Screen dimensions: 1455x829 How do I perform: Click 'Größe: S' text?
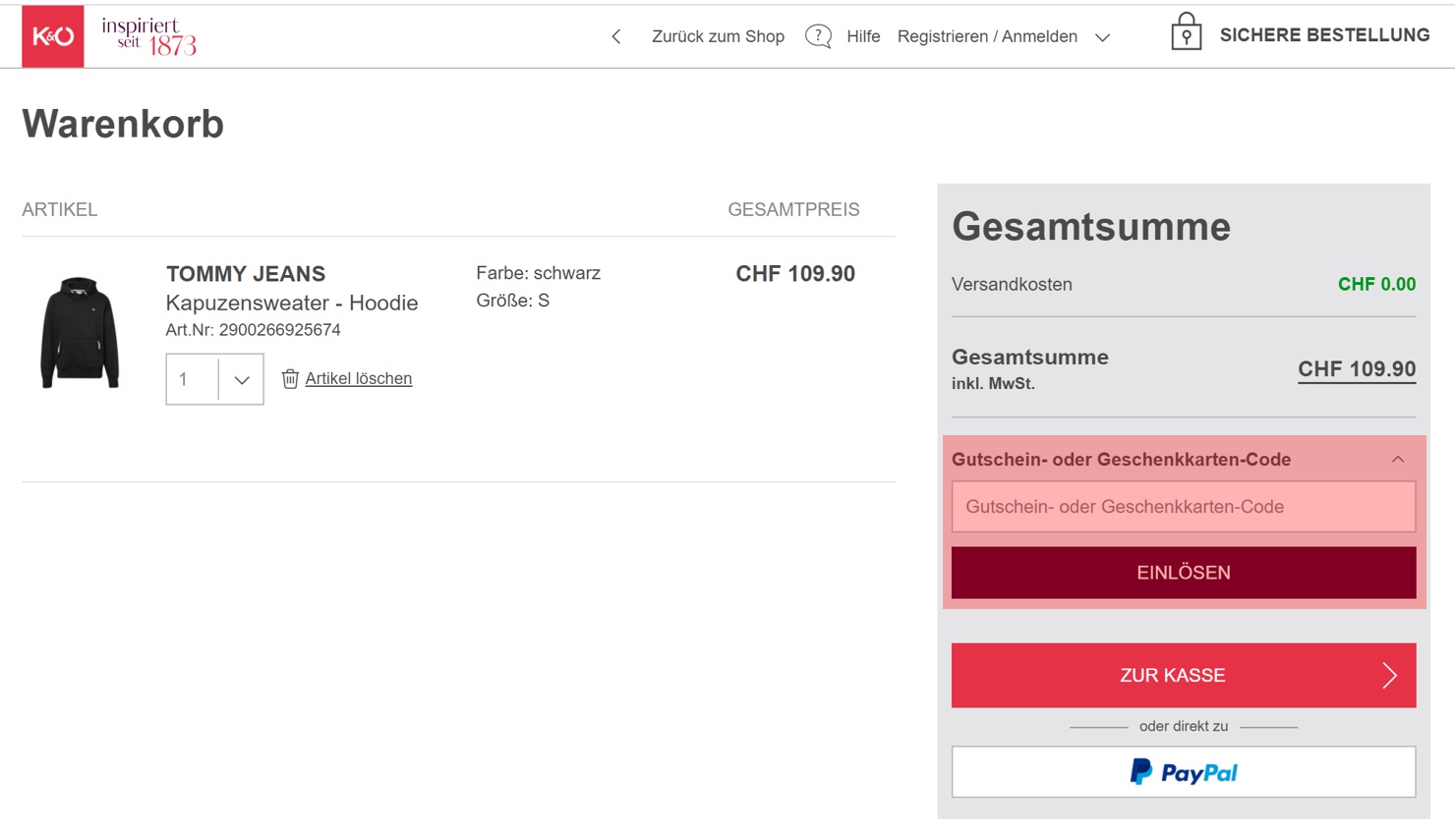click(513, 301)
